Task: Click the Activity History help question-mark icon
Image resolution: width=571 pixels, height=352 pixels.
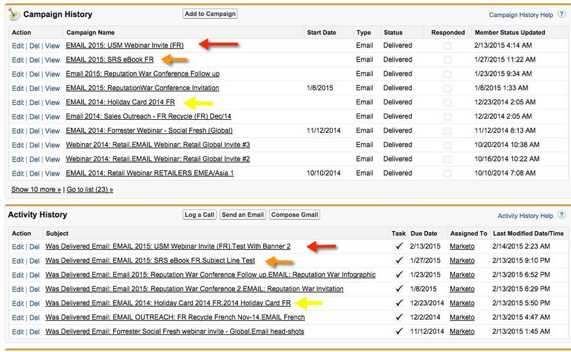Action: (561, 215)
